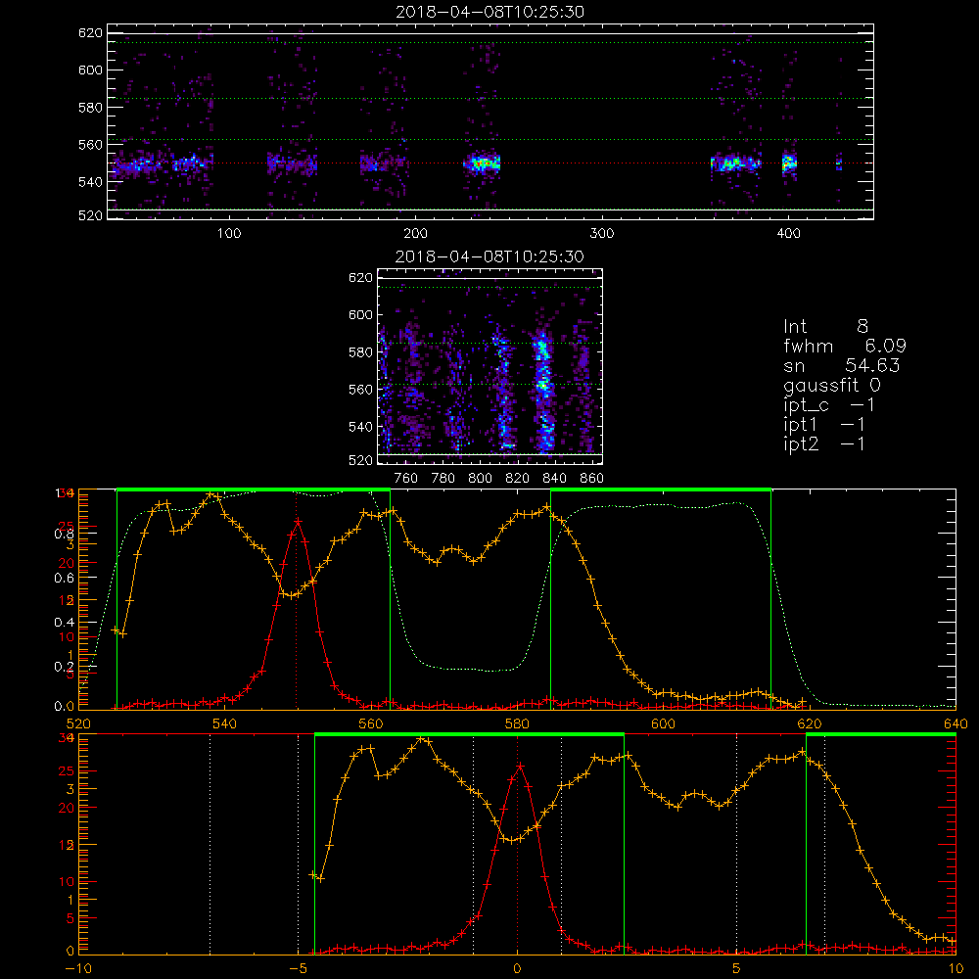Image resolution: width=979 pixels, height=979 pixels.
Task: Click the "sn 54.63" readout
Action: 841,365
